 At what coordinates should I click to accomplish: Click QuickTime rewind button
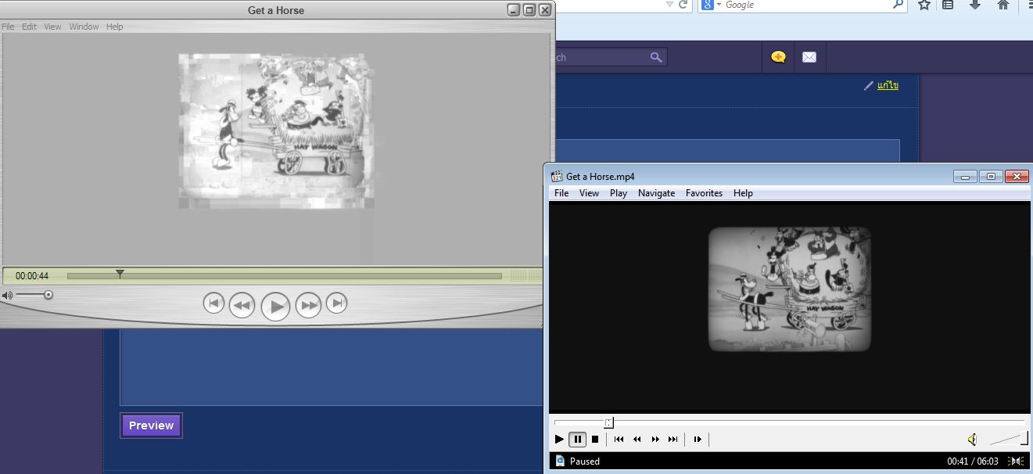[242, 305]
